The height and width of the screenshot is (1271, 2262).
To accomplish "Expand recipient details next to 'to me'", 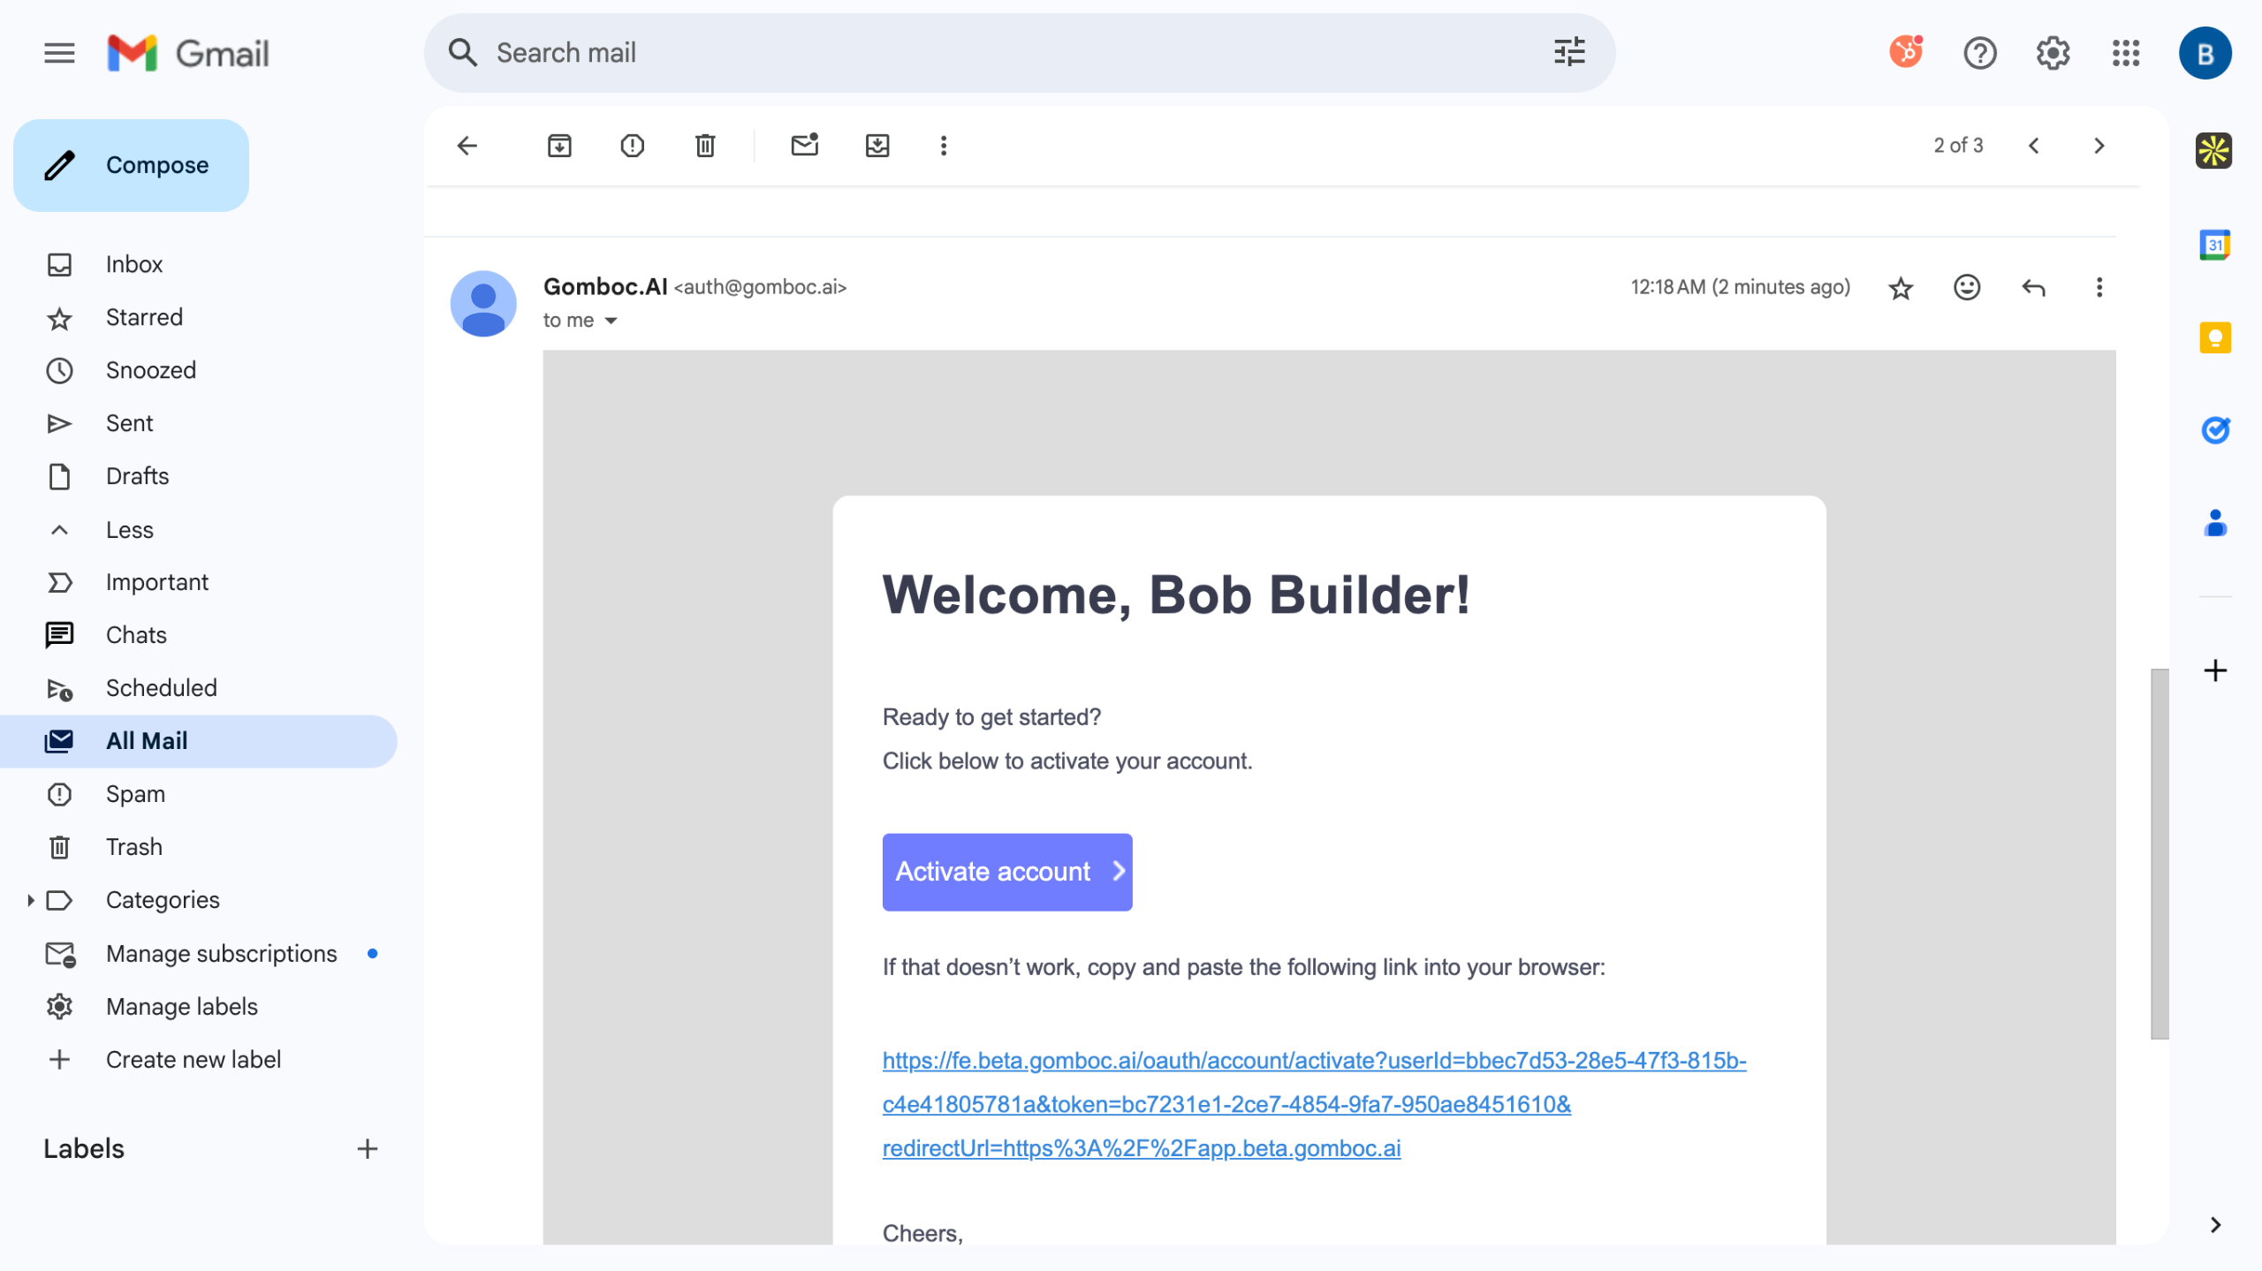I will click(x=611, y=321).
